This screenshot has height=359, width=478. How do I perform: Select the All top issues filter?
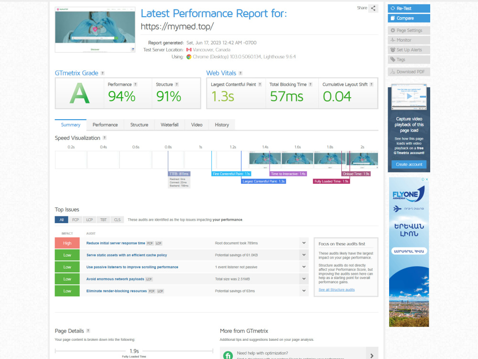pos(62,220)
